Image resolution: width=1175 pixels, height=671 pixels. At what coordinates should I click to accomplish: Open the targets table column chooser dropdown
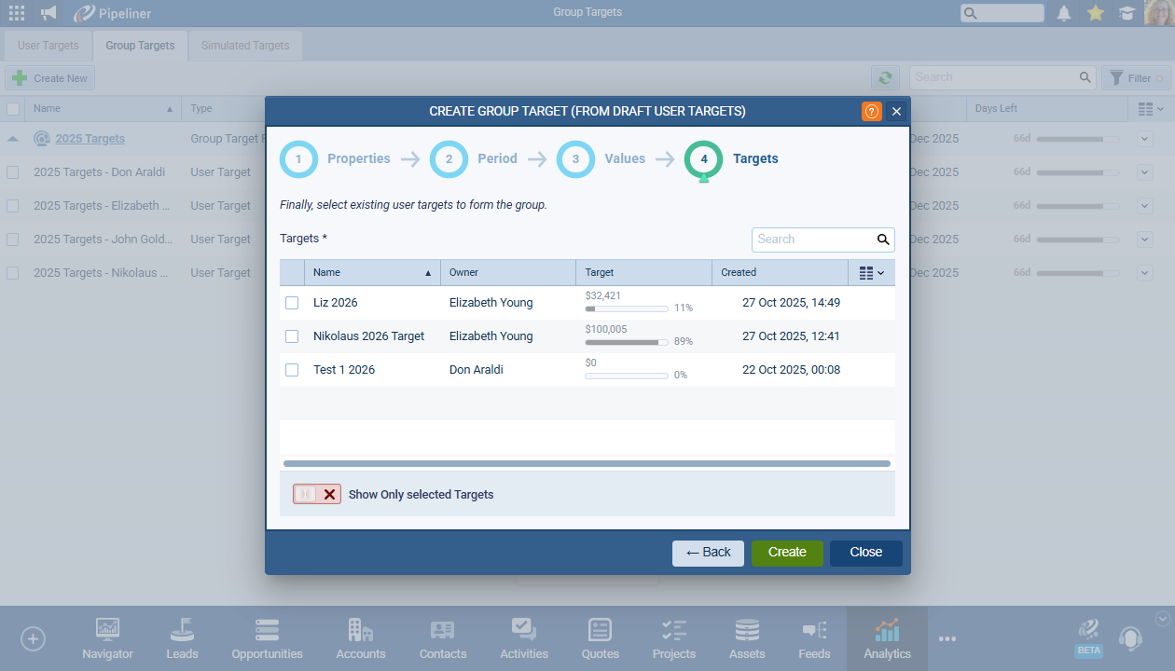[871, 273]
